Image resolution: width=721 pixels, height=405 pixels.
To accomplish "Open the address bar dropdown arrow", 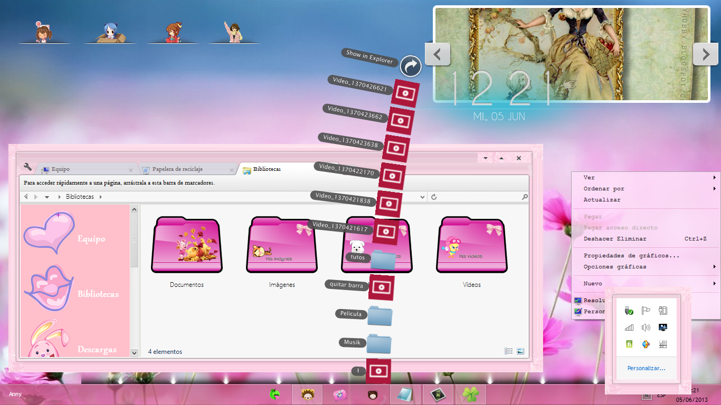I will 422,197.
